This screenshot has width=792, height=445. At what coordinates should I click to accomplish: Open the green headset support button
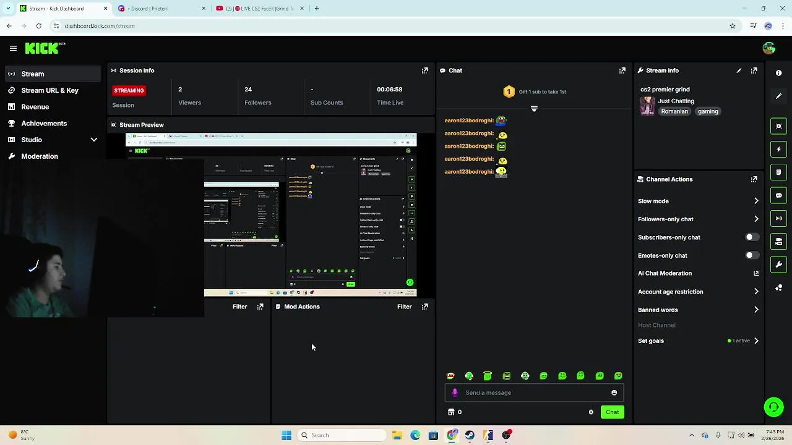point(773,407)
